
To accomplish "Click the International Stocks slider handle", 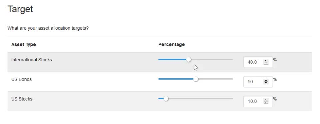I will (x=189, y=60).
